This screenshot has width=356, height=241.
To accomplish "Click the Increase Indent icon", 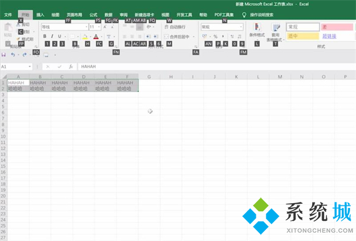I will click(155, 36).
